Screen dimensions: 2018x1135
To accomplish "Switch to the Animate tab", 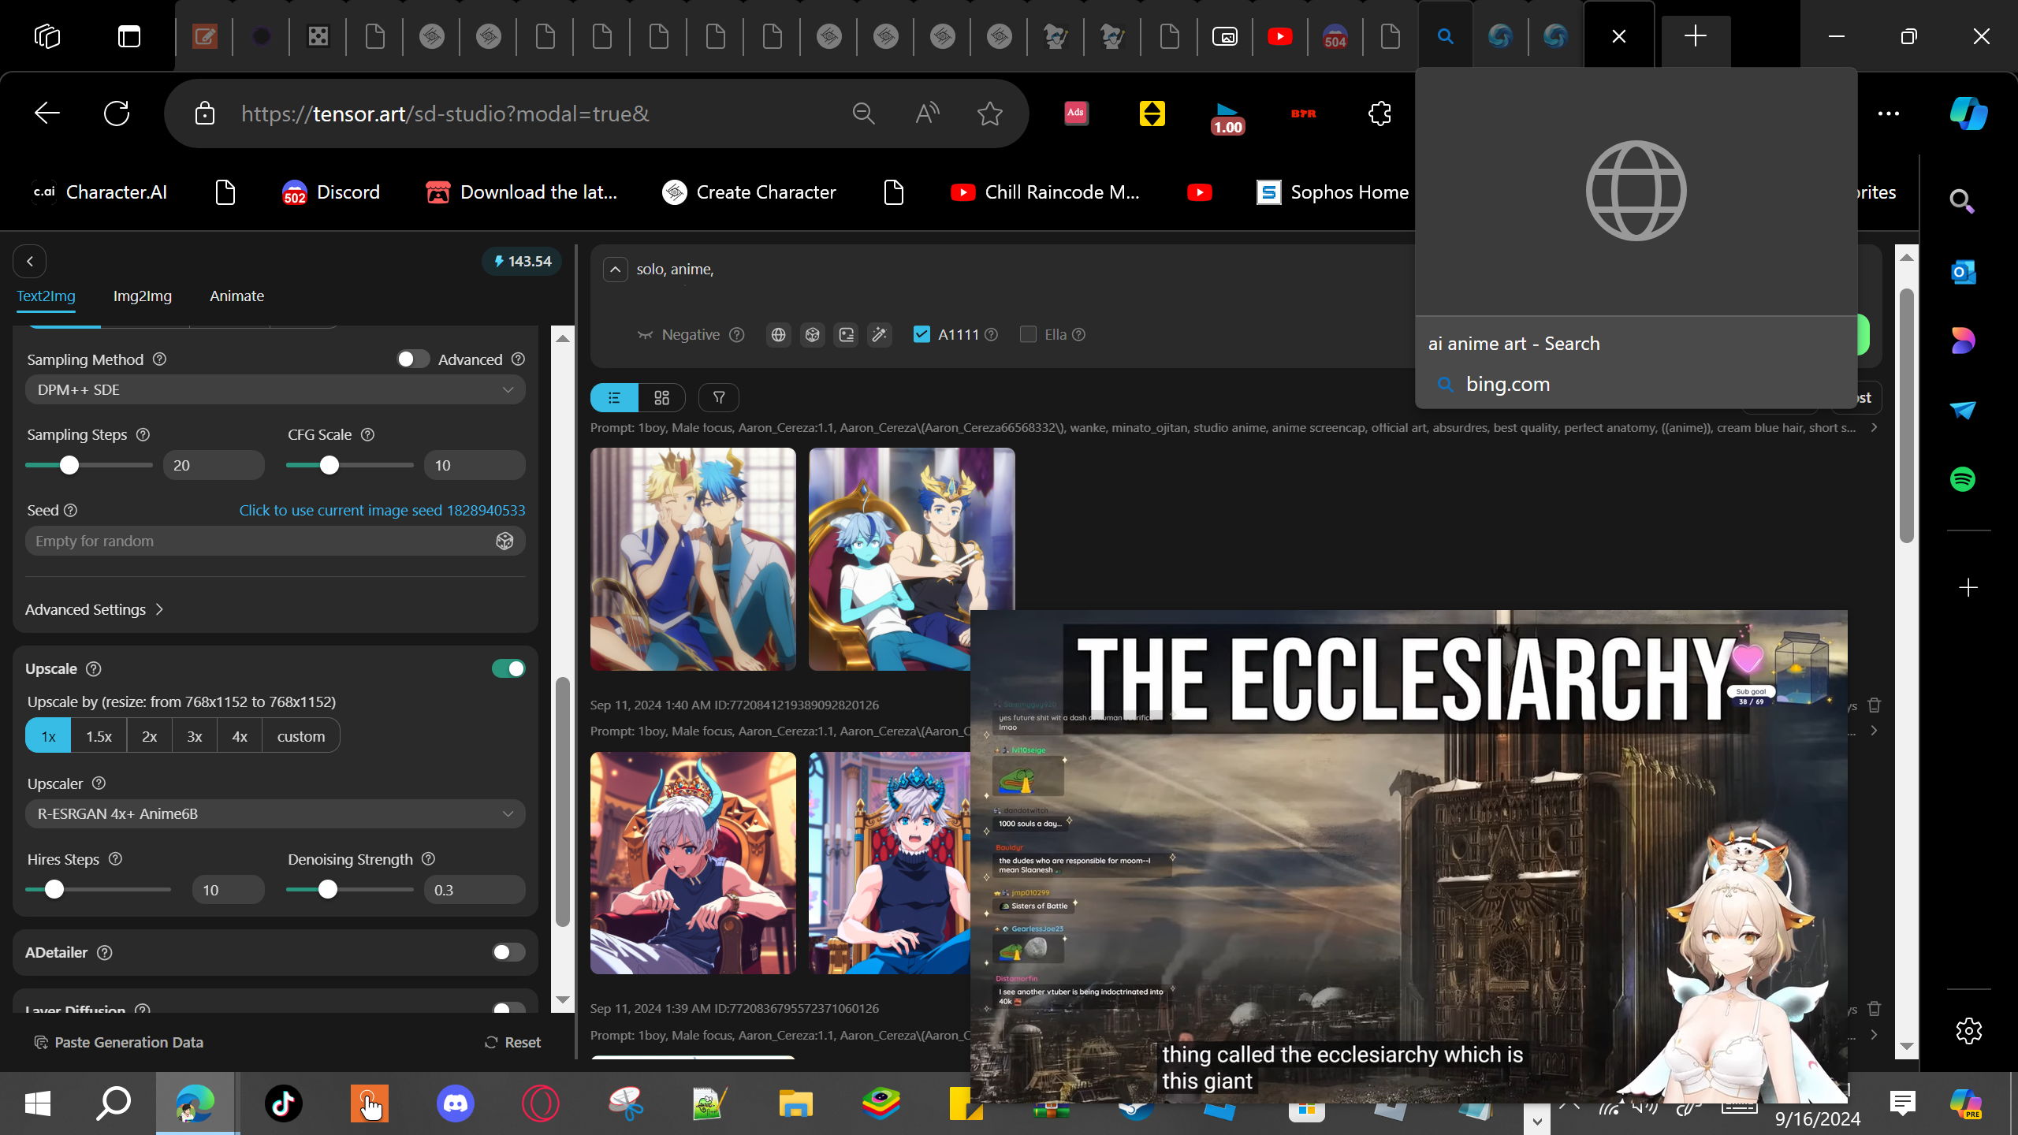I will click(236, 296).
